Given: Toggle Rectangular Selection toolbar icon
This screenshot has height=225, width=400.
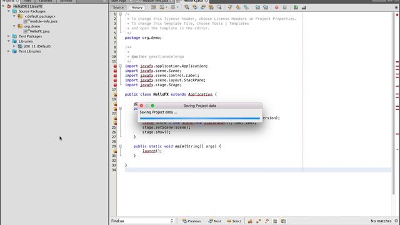Looking at the screenshot, I should pos(219,7).
